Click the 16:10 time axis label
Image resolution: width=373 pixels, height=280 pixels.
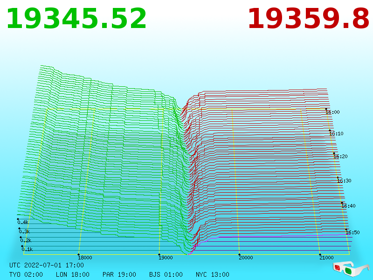coord(336,133)
